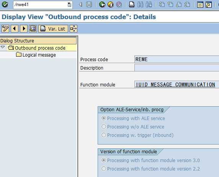
Task: Click the Process code label
Action: (x=94, y=60)
